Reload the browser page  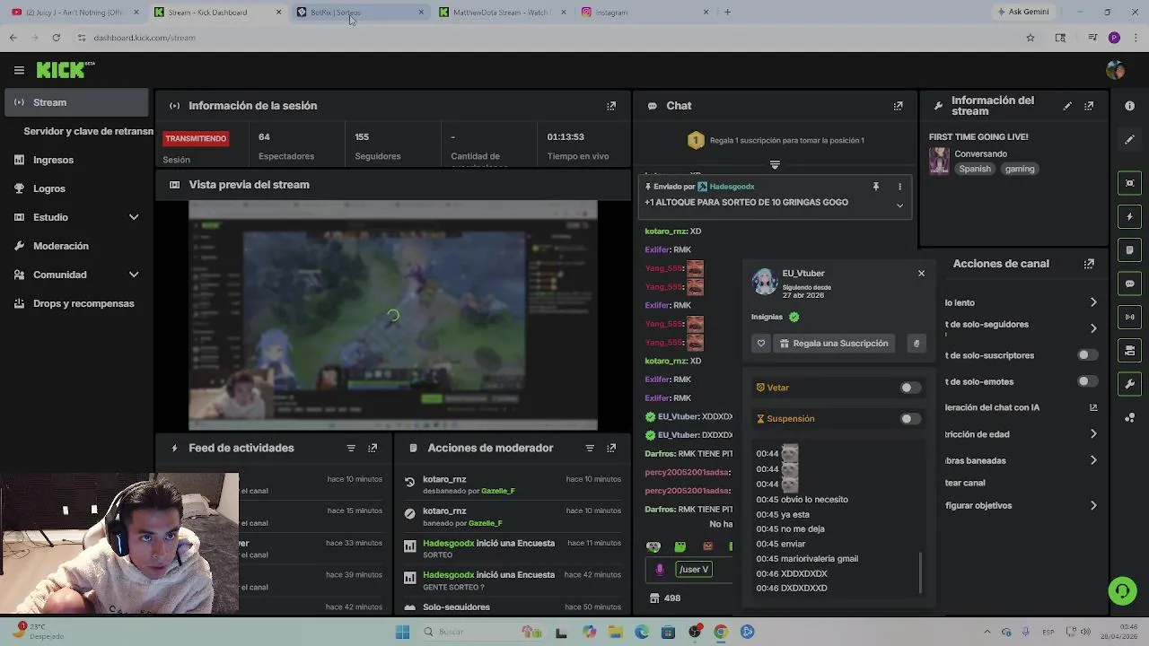[56, 38]
